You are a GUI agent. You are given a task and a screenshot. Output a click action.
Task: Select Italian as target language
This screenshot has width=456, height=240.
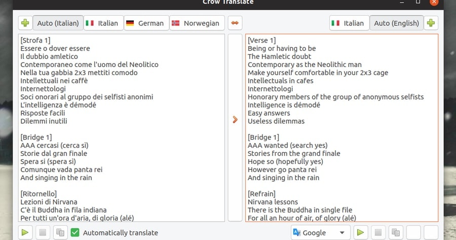[x=349, y=23]
